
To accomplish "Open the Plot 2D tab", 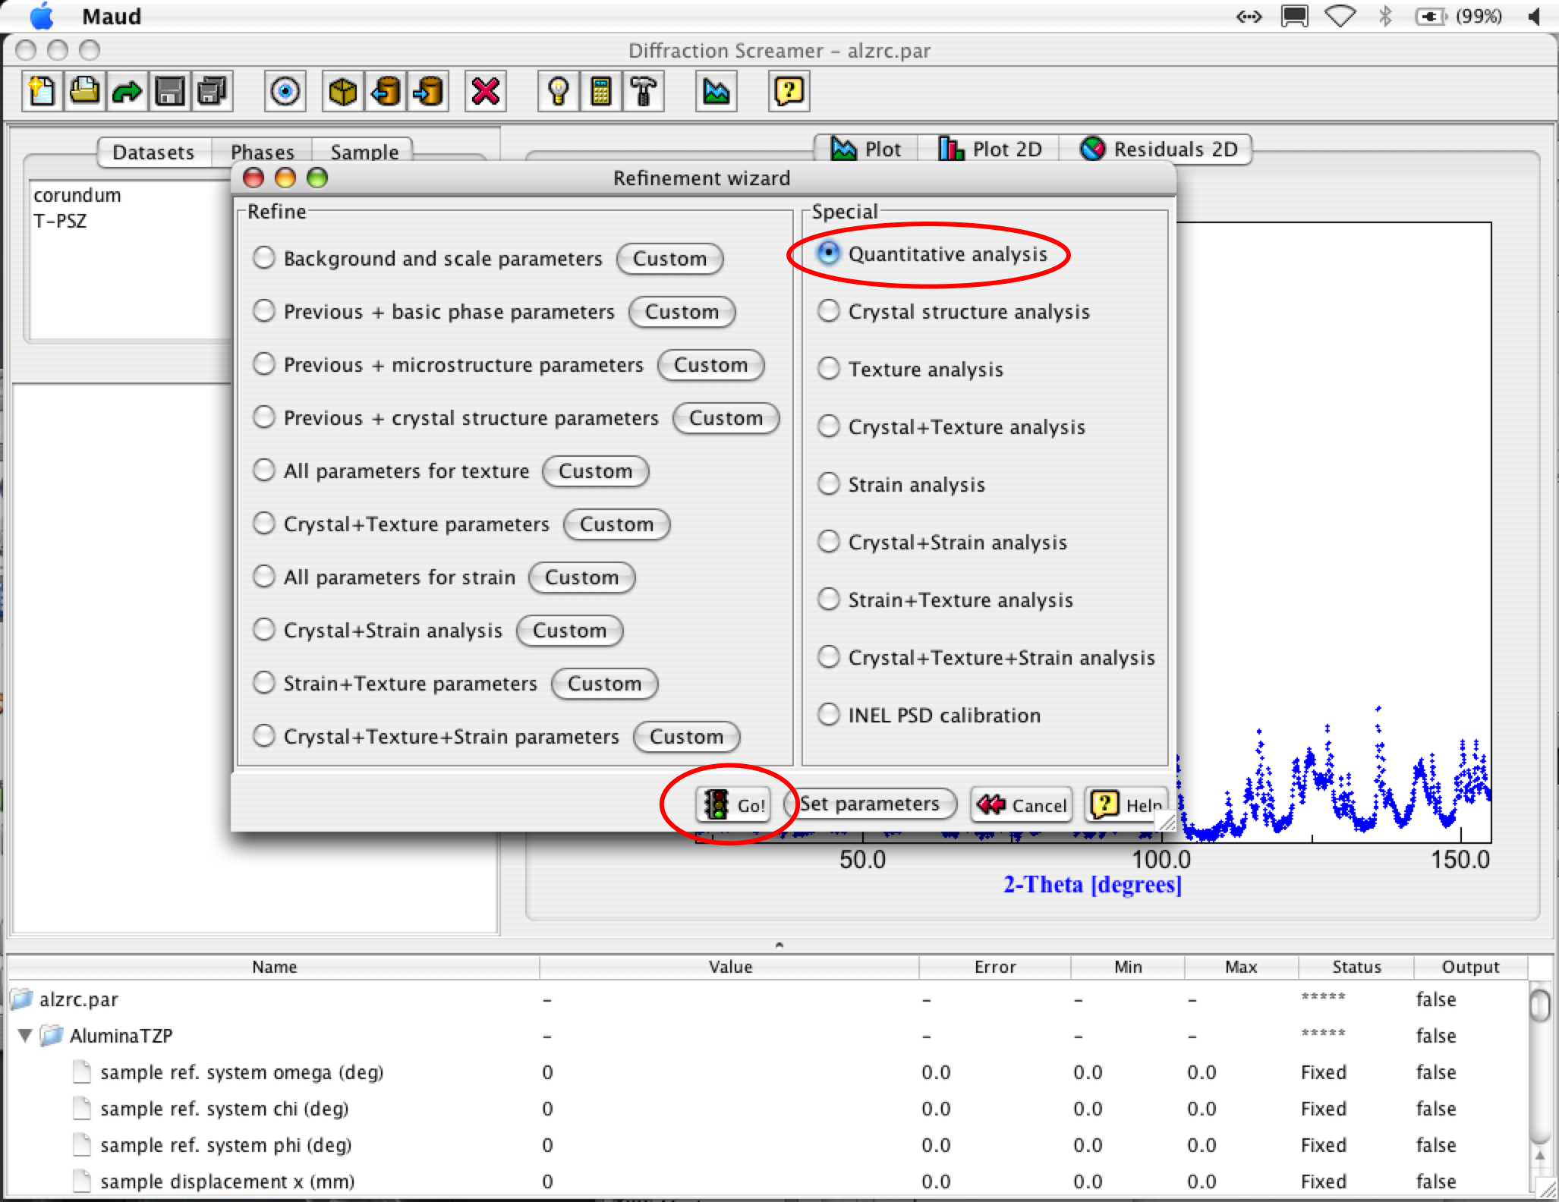I will tap(991, 149).
